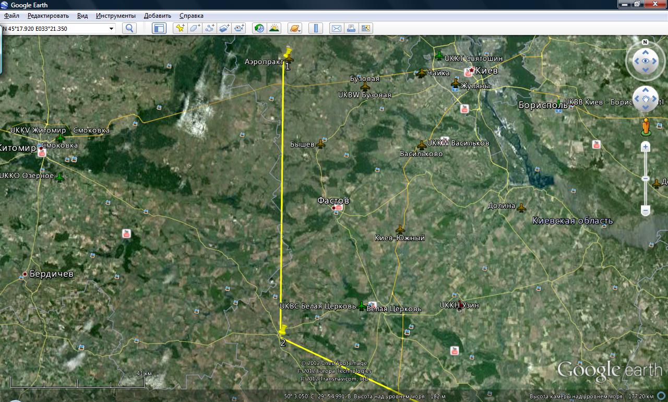Viewport: 668px width, 402px height.
Task: Click the N north reset button
Action: pos(645,42)
